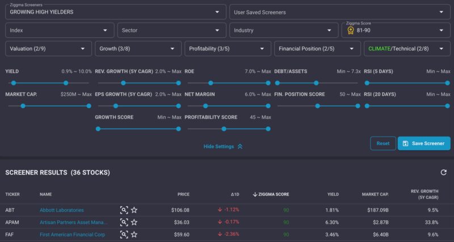
Task: Click Profitability Score slider minimum handle
Action: coord(224,129)
